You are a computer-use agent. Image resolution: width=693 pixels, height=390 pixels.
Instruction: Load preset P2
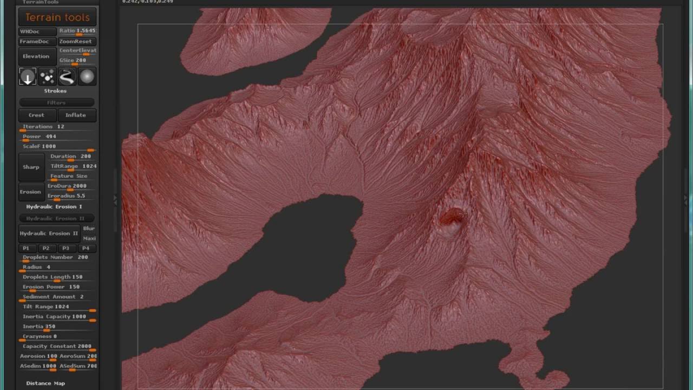(x=46, y=248)
